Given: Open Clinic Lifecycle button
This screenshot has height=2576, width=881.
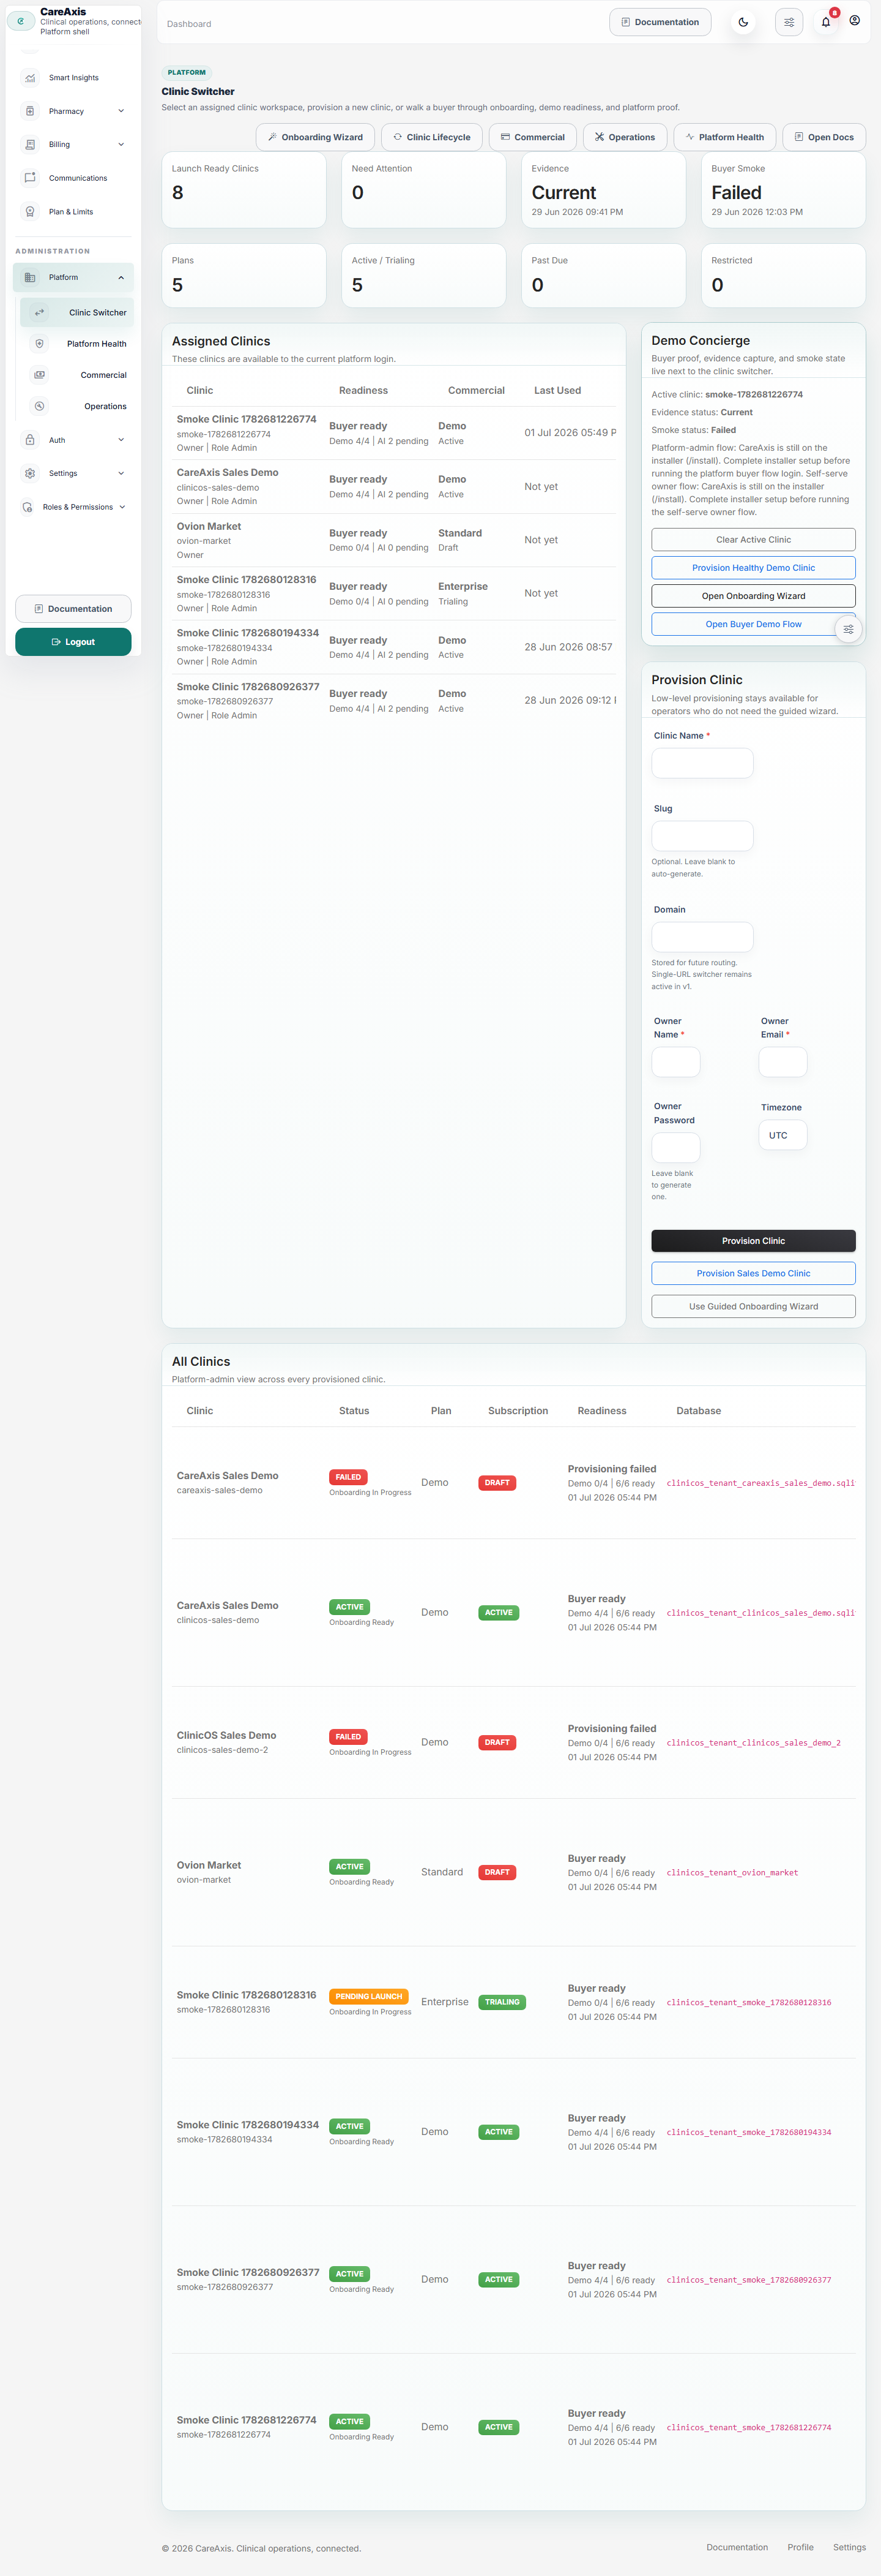Looking at the screenshot, I should point(433,137).
